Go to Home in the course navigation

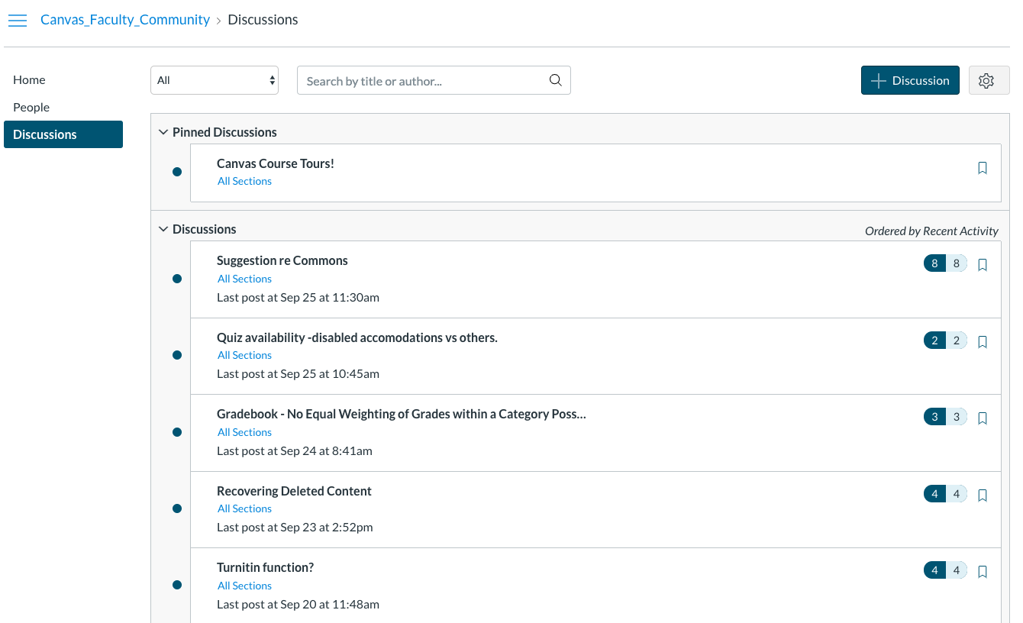pos(29,79)
